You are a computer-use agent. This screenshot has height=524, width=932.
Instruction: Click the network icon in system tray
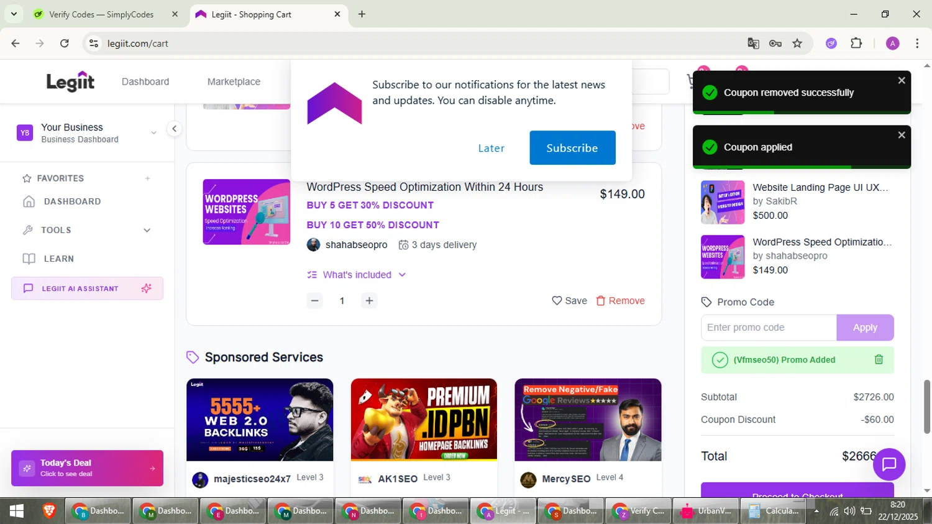click(x=834, y=512)
